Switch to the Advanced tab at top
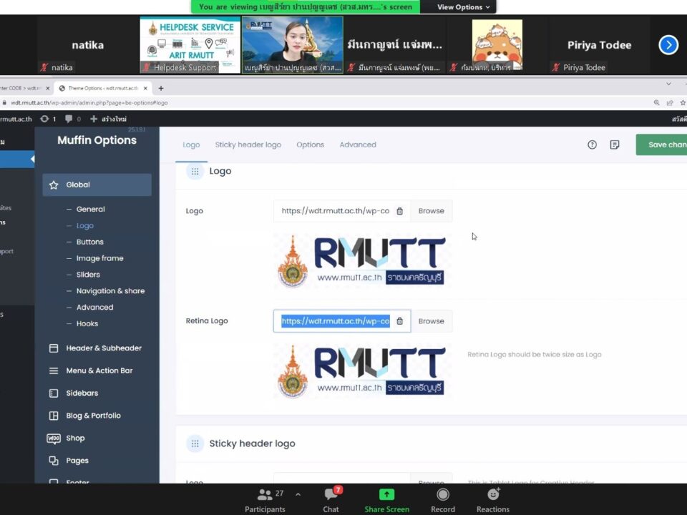Image resolution: width=687 pixels, height=515 pixels. coord(358,144)
